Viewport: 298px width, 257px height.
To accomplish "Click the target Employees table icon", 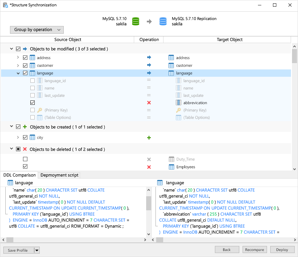I will (x=171, y=167).
